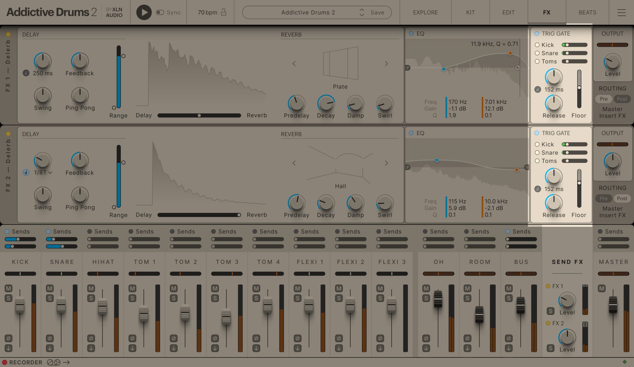This screenshot has width=634, height=367.
Task: Toggle FX 1 strip power LED
Action: [8, 34]
